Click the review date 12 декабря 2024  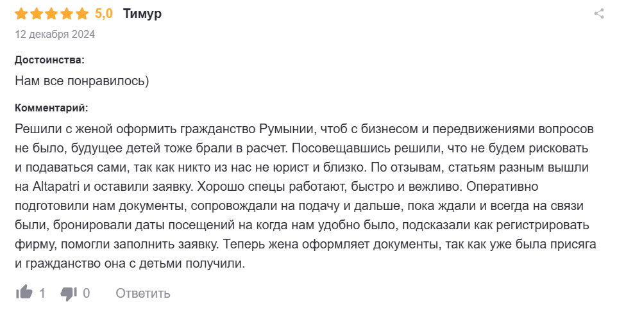click(55, 35)
